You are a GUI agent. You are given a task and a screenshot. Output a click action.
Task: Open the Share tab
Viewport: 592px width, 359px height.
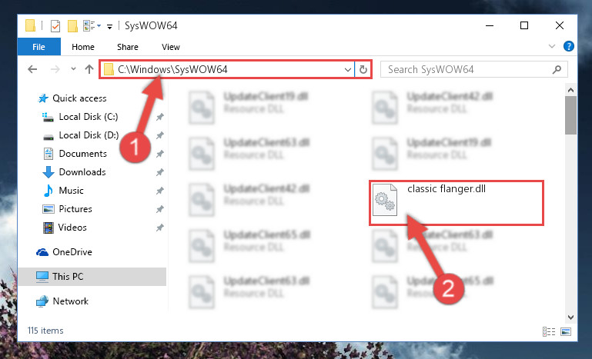click(x=128, y=47)
